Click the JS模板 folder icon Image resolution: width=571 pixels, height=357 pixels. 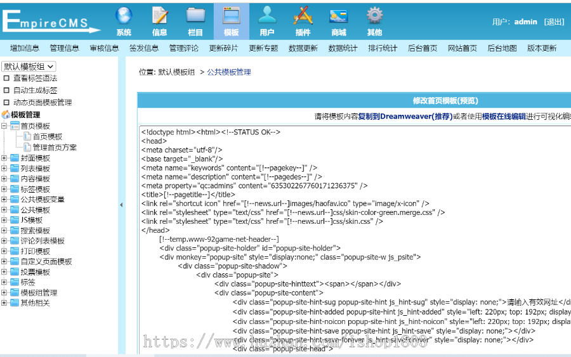(15, 220)
